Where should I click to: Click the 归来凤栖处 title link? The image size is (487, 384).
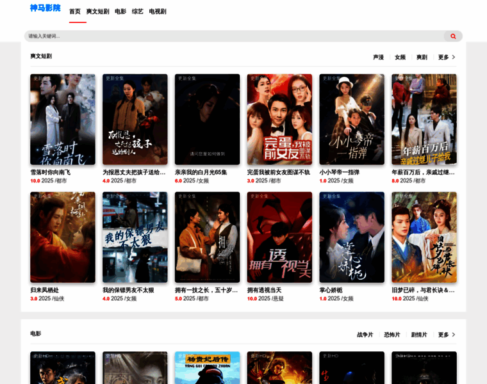pyautogui.click(x=44, y=290)
